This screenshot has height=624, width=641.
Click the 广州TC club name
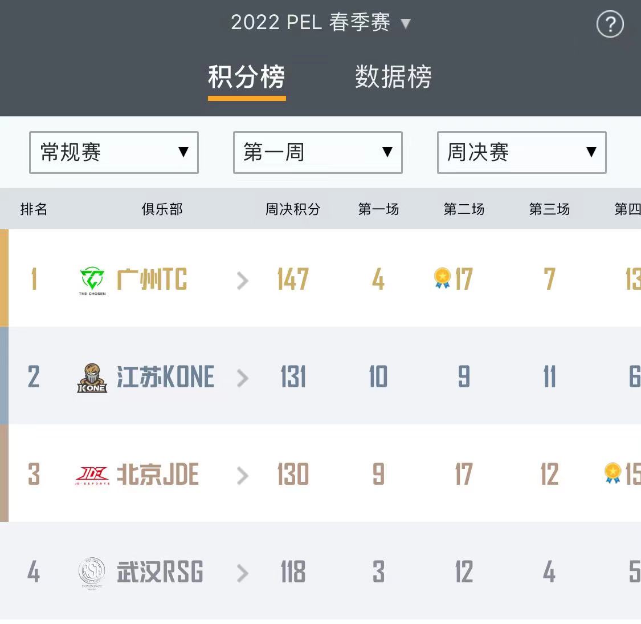[152, 279]
